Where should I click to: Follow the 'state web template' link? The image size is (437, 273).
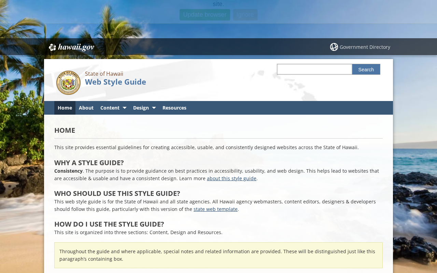point(215,209)
